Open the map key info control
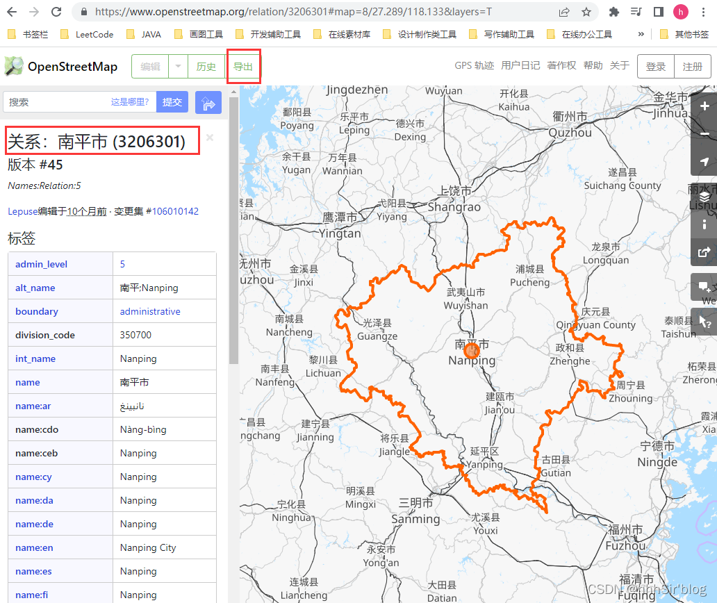This screenshot has height=603, width=717. click(x=704, y=224)
